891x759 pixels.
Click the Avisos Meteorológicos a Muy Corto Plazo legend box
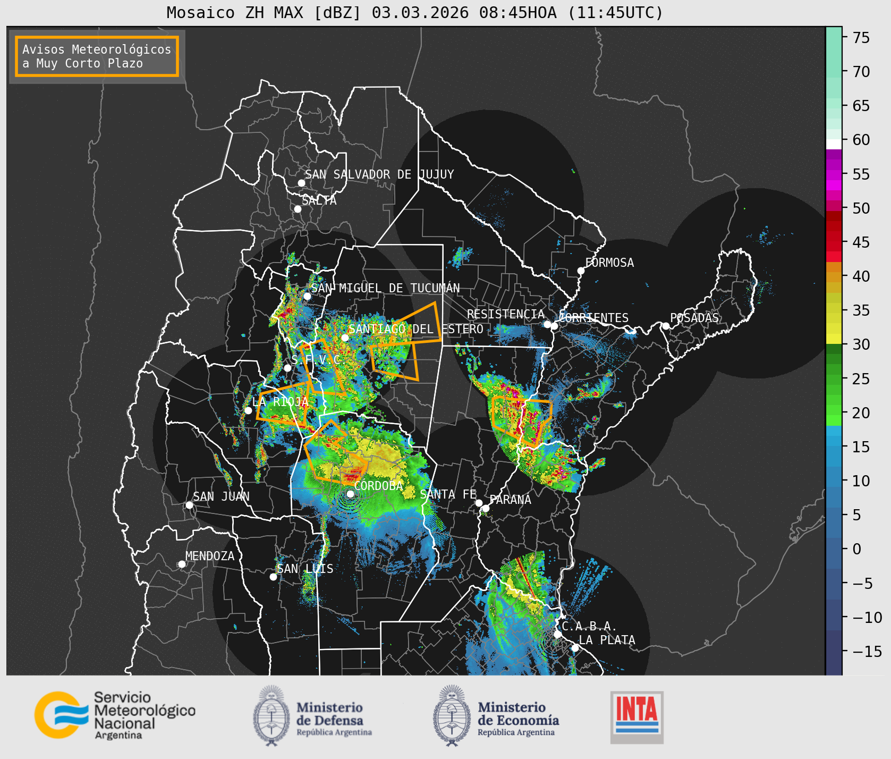click(x=97, y=56)
